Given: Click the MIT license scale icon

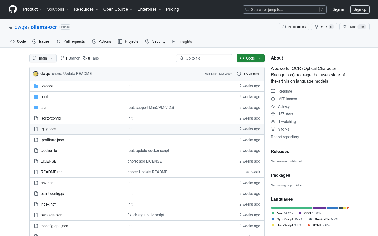Looking at the screenshot, I should [273, 99].
